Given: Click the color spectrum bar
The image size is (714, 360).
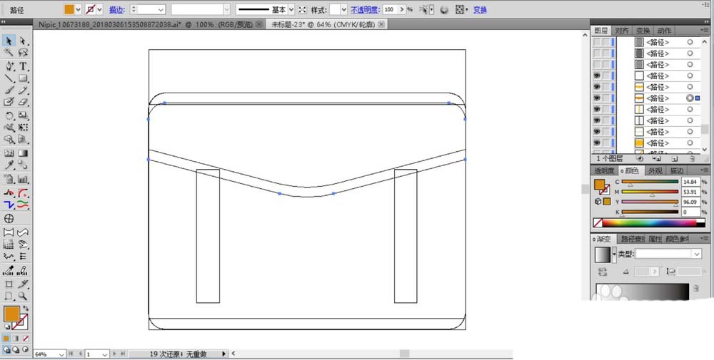Looking at the screenshot, I should click(650, 222).
